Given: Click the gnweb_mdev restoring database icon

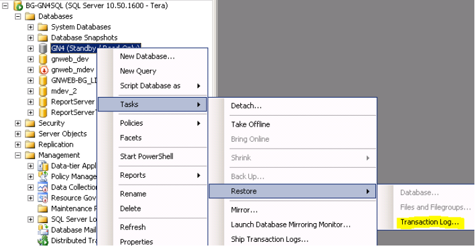Looking at the screenshot, I should pos(44,70).
